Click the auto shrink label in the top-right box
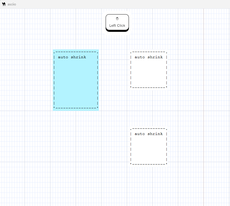This screenshot has width=230, height=206. click(x=148, y=57)
